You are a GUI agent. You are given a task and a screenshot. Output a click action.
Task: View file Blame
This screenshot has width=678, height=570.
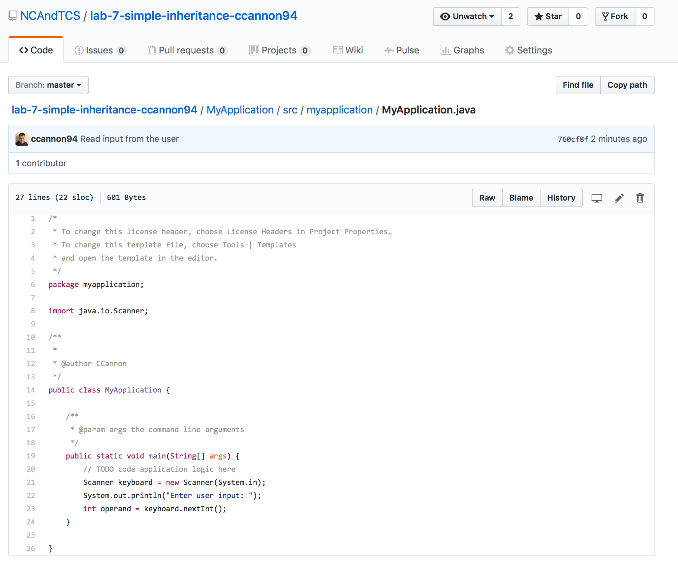click(x=521, y=198)
